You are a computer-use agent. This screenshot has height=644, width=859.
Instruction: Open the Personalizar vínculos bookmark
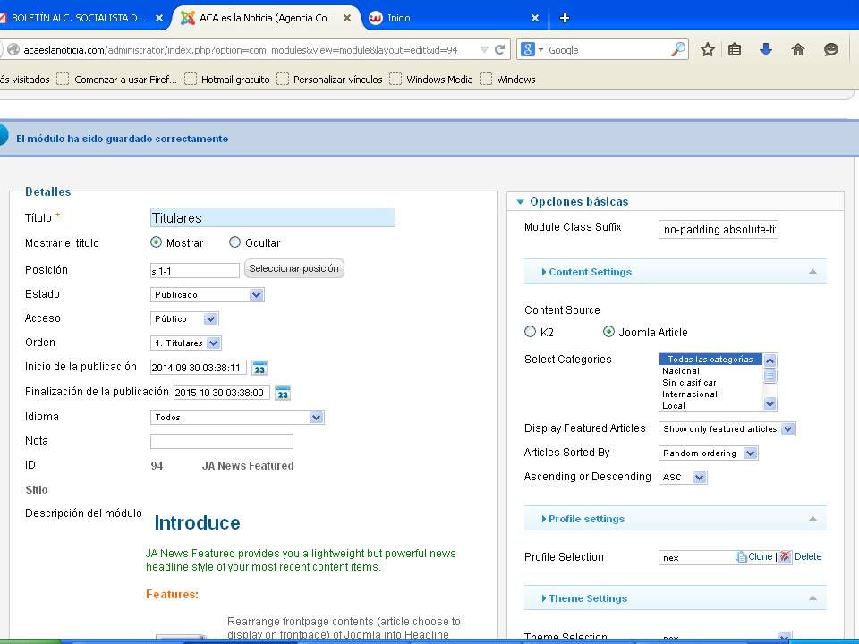(x=330, y=80)
